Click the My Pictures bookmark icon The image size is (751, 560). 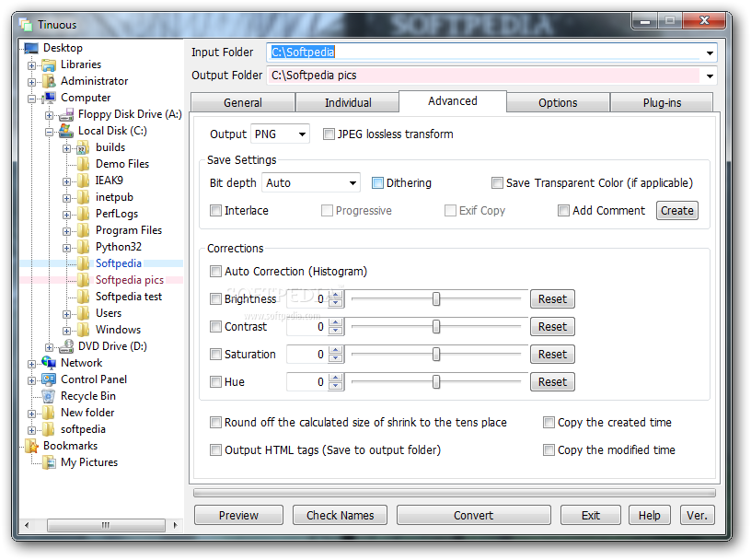click(x=49, y=462)
